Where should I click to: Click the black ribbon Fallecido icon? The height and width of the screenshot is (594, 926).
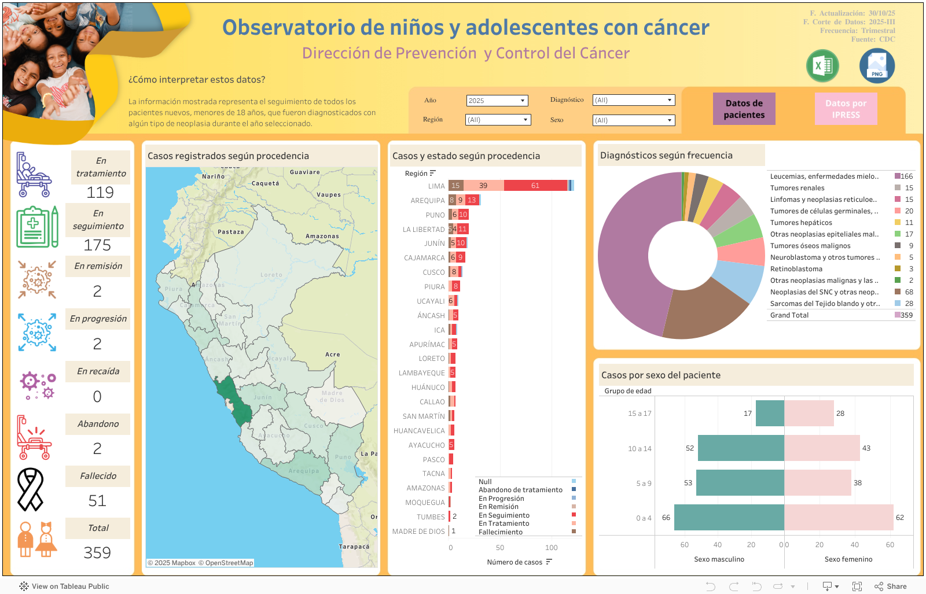click(31, 489)
